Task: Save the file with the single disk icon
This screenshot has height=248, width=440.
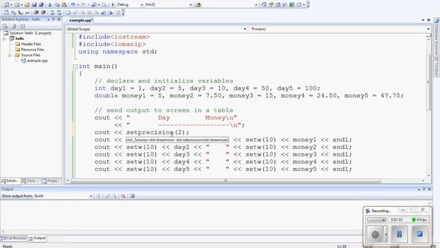Action: [x=34, y=5]
